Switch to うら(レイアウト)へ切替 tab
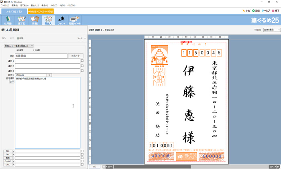 (x=40, y=12)
